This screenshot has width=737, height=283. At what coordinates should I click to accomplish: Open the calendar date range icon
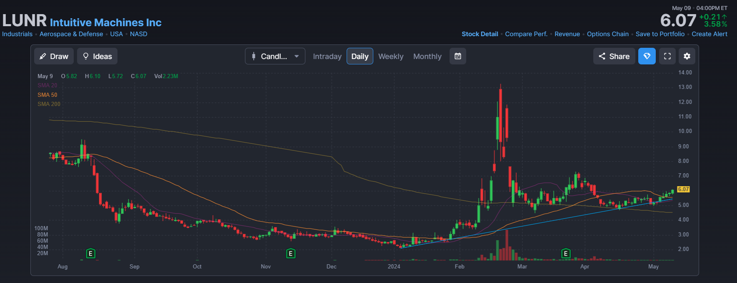457,56
